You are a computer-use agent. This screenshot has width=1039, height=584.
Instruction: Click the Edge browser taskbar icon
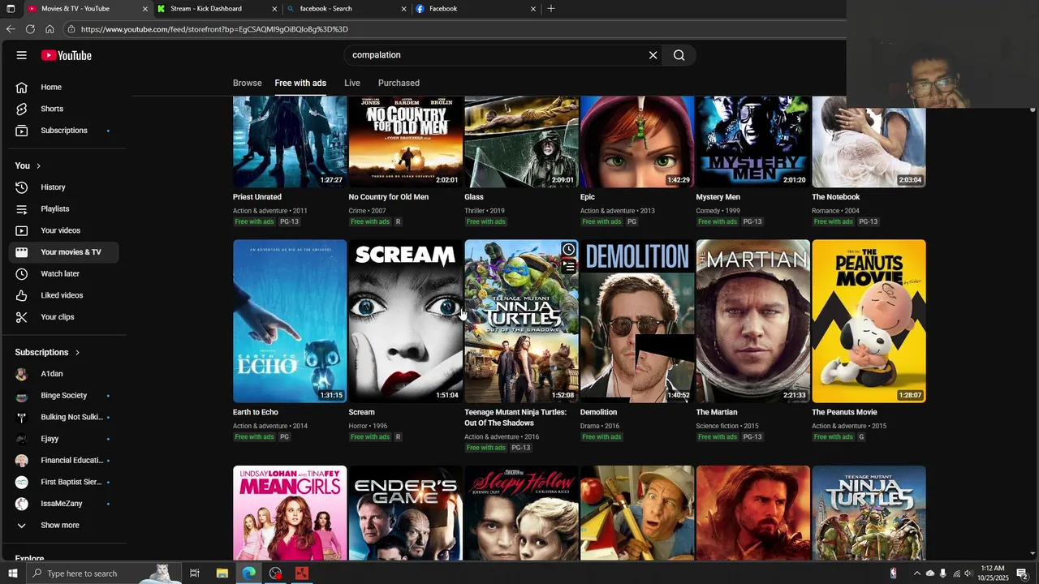pos(248,573)
